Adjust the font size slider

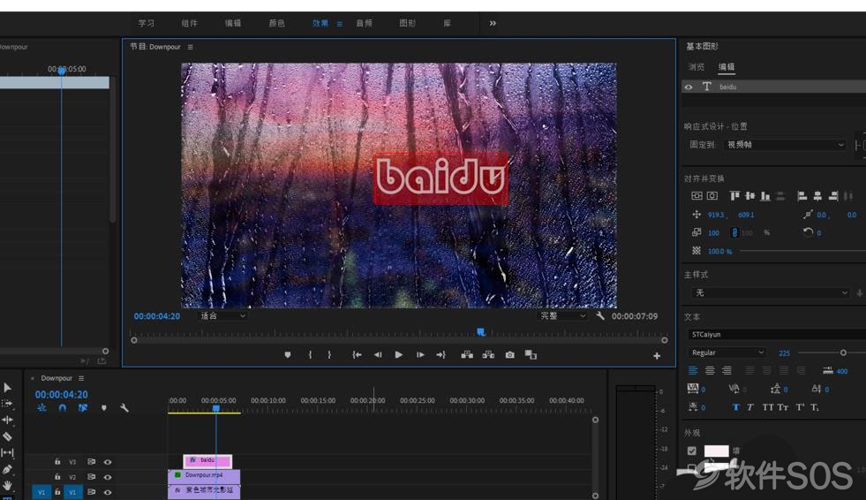843,352
